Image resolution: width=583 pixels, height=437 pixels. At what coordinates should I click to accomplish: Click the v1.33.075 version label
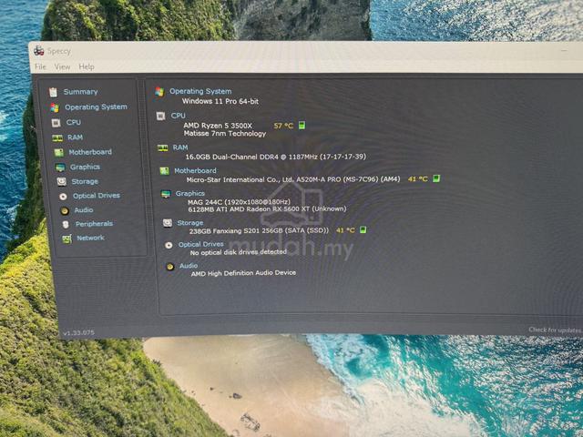pos(78,333)
